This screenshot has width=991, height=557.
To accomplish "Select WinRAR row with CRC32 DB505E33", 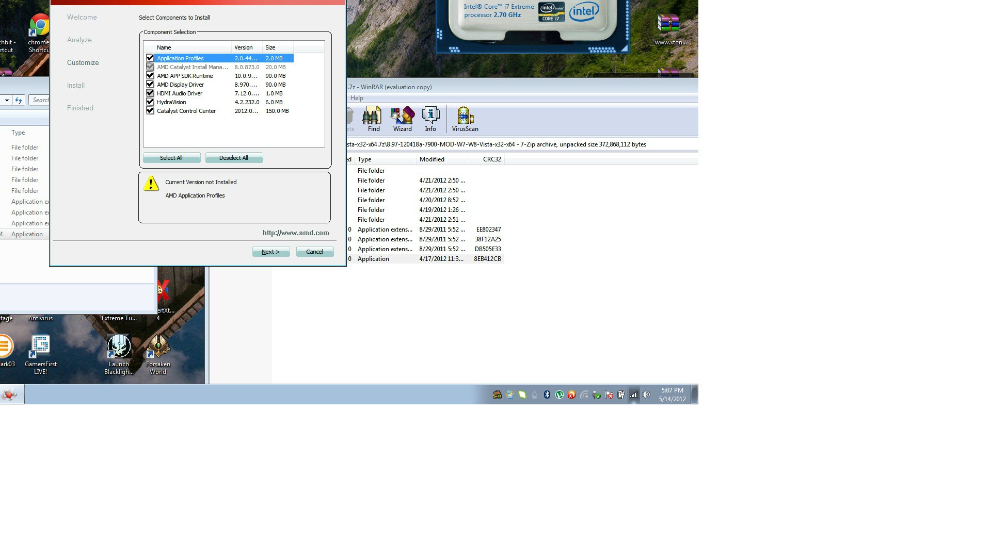I will coord(425,249).
